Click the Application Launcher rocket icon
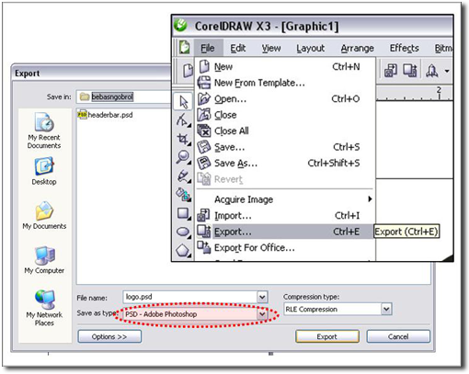This screenshot has height=374, width=469. pos(432,71)
